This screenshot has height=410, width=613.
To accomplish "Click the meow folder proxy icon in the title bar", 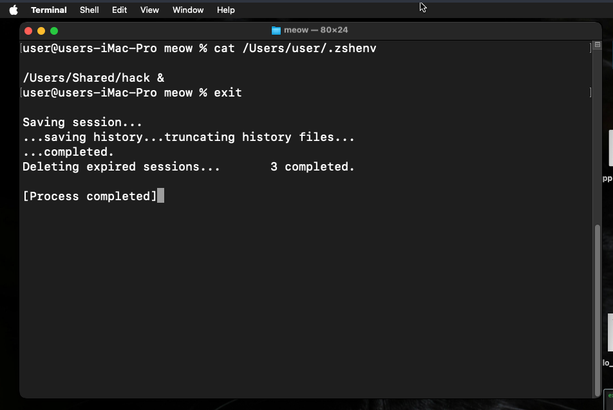I will [276, 30].
